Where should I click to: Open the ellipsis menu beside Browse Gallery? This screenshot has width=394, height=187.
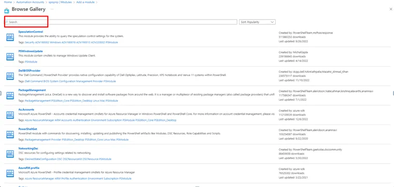[52, 9]
